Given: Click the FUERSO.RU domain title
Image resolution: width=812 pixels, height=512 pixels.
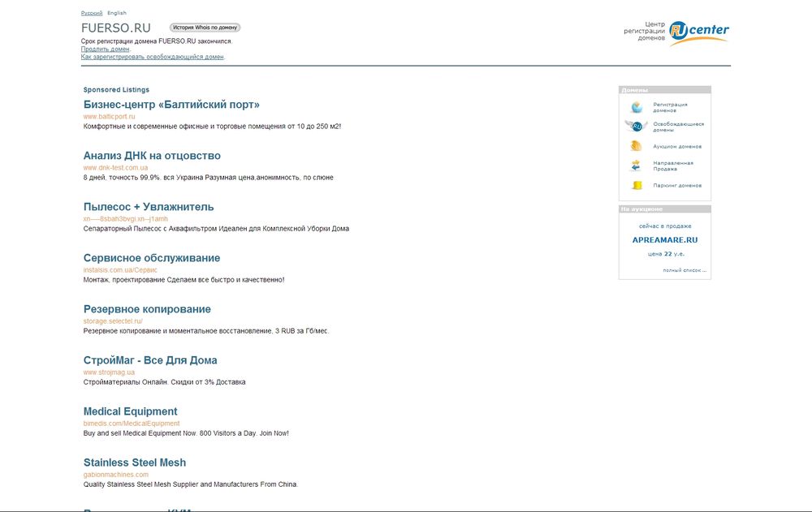Looking at the screenshot, I should pyautogui.click(x=116, y=28).
